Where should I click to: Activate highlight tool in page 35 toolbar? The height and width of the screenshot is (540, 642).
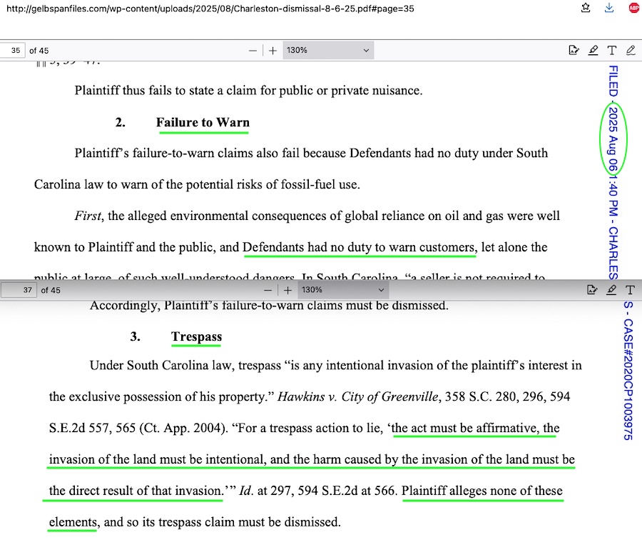[x=593, y=51]
